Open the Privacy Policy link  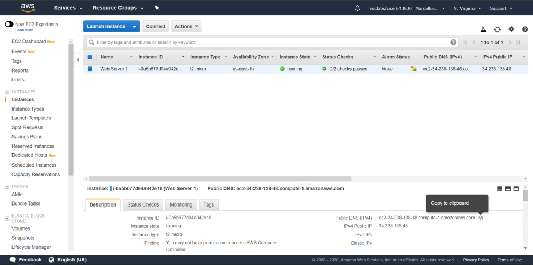(x=476, y=260)
